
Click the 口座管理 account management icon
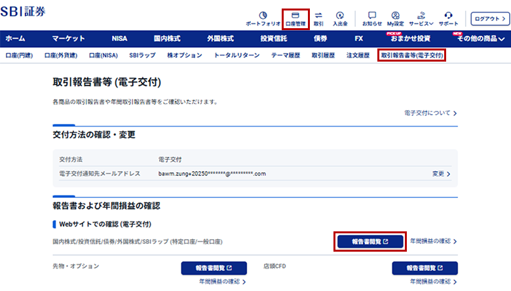point(295,18)
